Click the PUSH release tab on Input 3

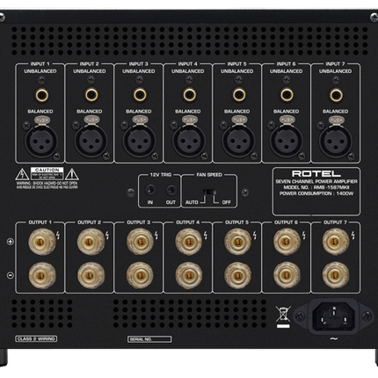(x=140, y=120)
